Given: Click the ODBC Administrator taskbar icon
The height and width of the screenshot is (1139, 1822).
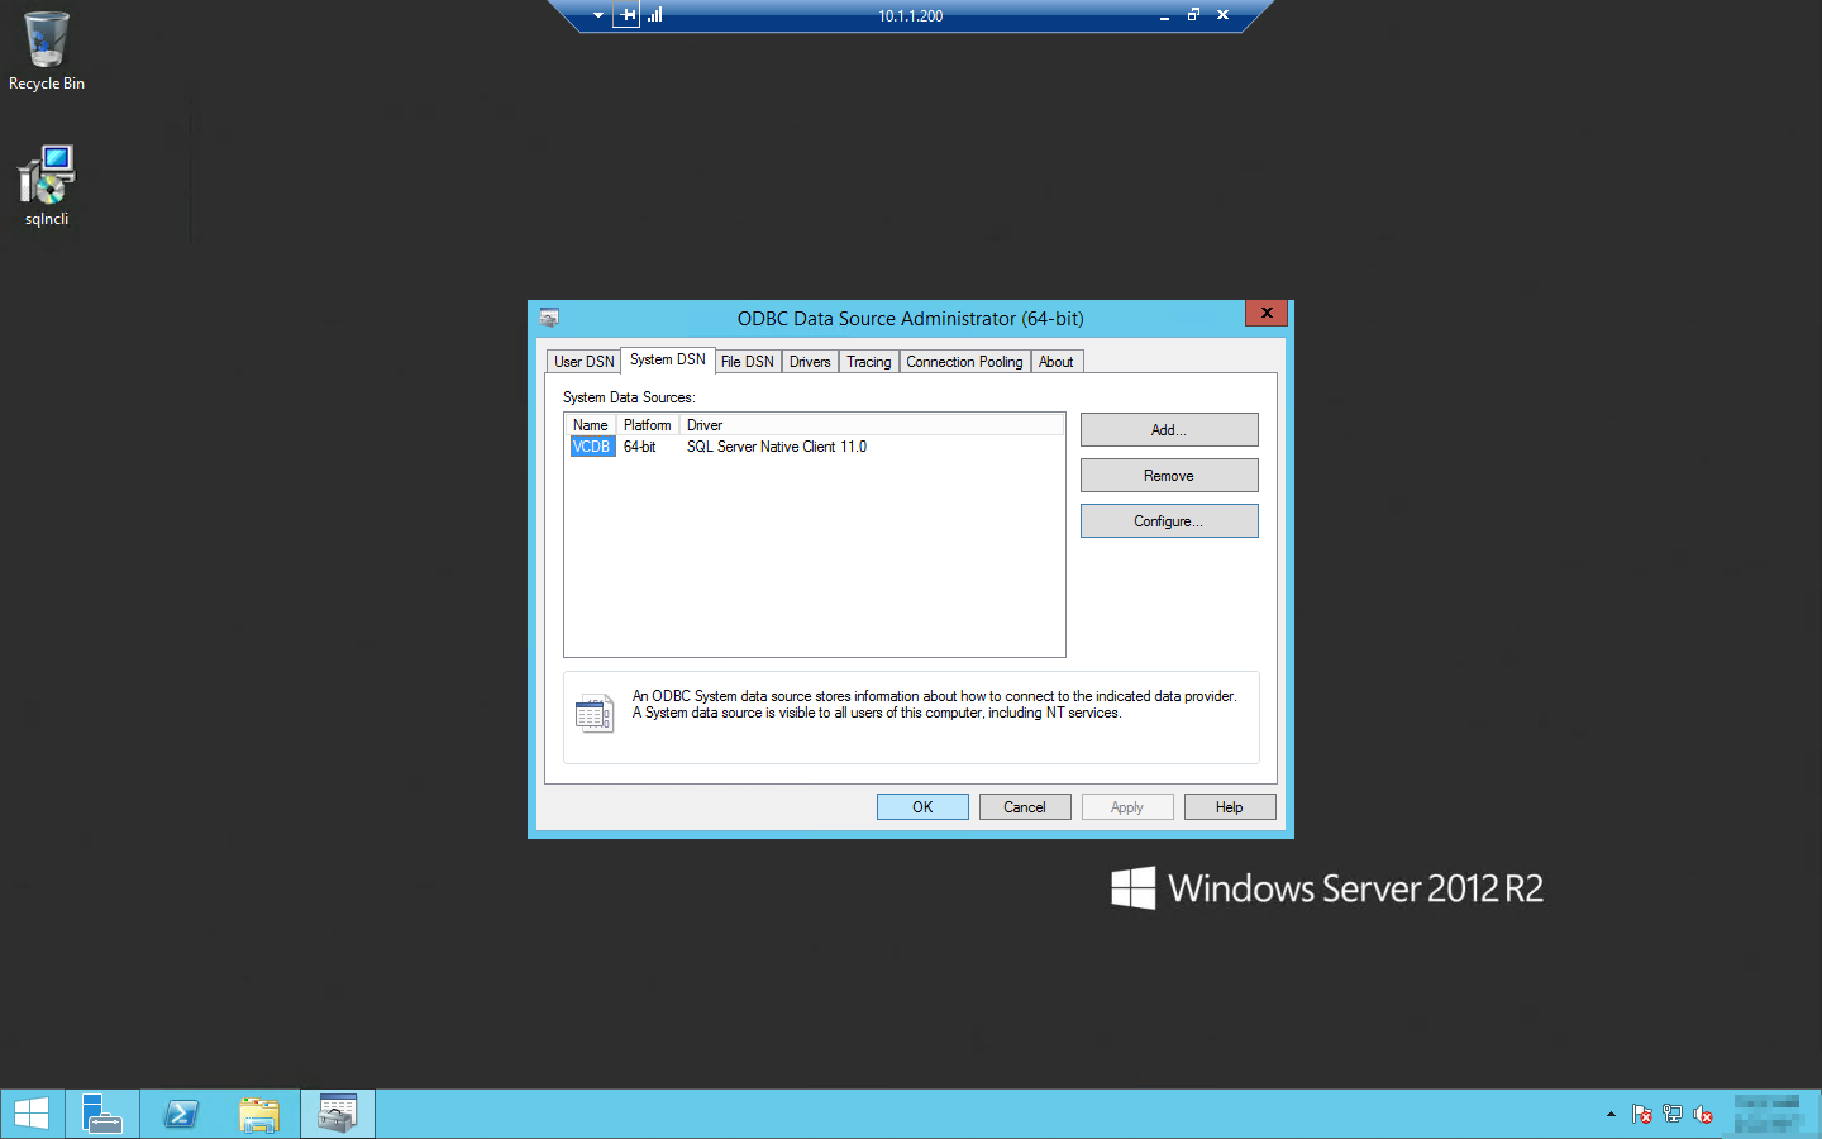Looking at the screenshot, I should [337, 1114].
